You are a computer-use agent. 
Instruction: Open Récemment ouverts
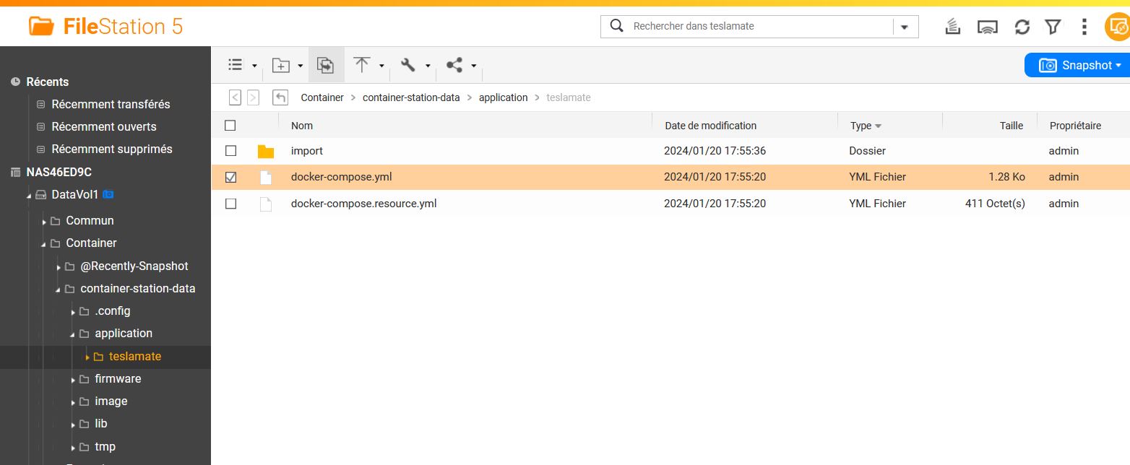[x=104, y=126]
